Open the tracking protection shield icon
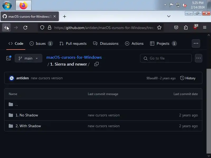 click(42, 28)
